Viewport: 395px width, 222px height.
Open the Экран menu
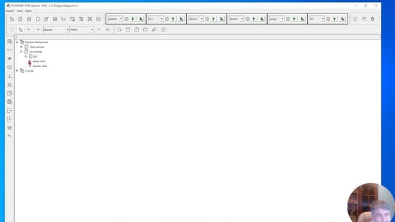[28, 11]
